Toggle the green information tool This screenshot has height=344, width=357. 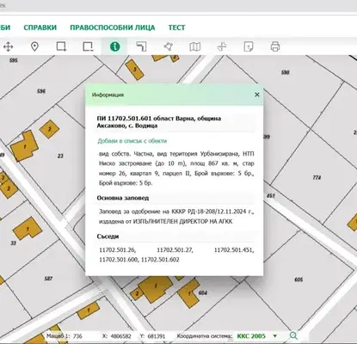114,46
